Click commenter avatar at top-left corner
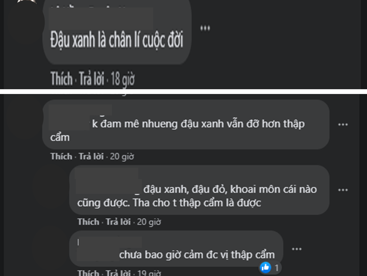 coord(27,1)
